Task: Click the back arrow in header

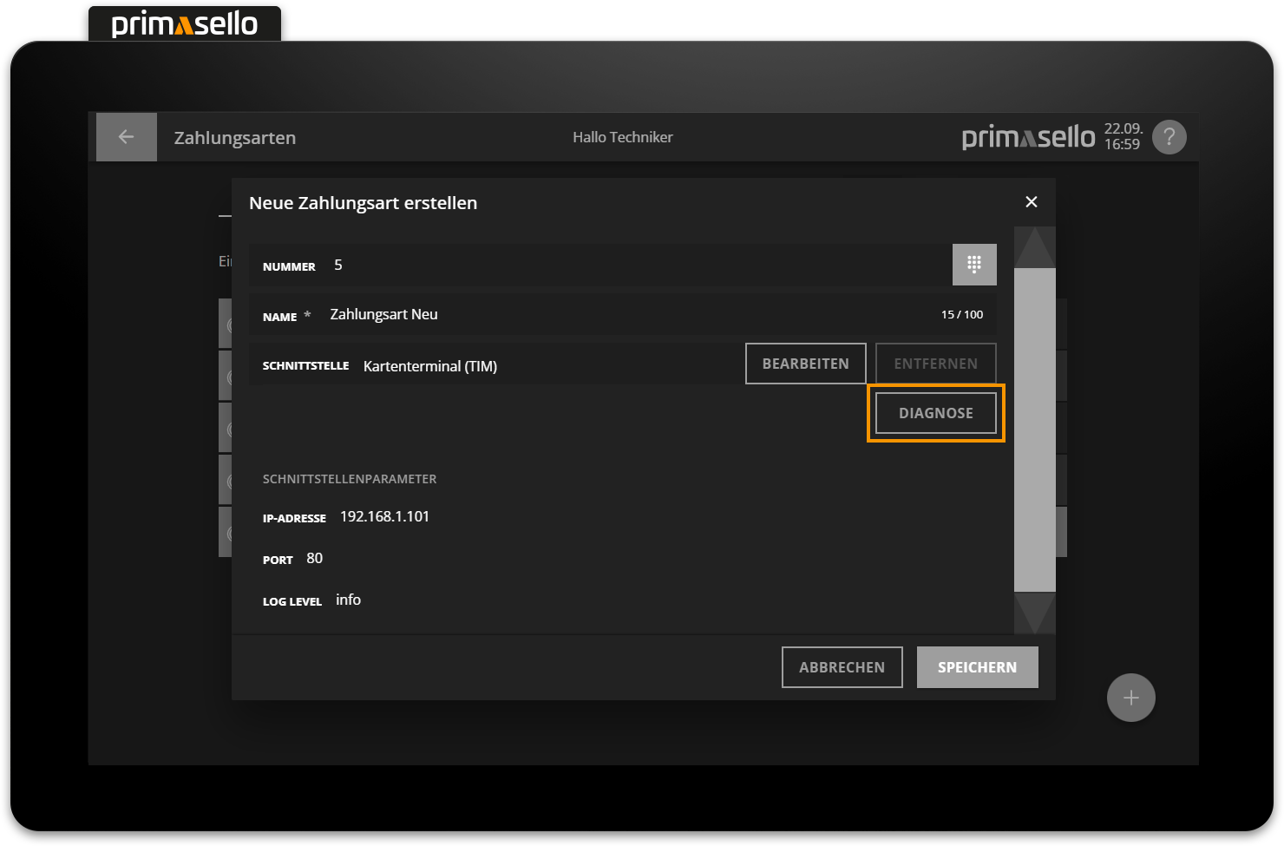Action: pos(126,137)
